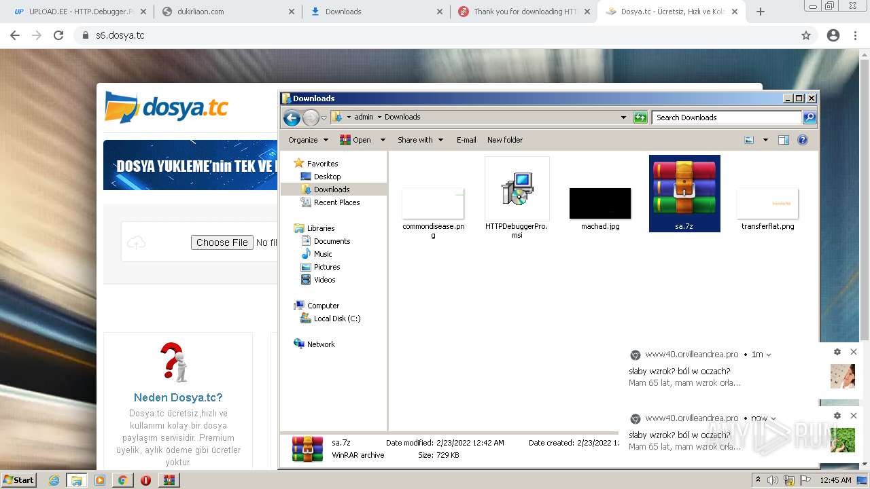Reload the dosya.tc page
The image size is (870, 489).
(x=58, y=35)
